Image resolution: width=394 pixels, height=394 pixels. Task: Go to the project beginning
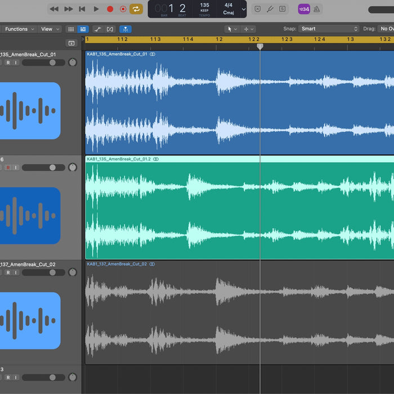82,10
